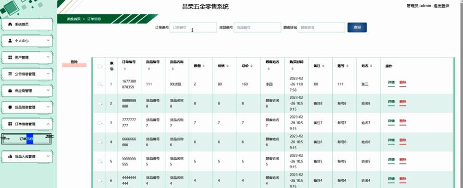Expand the 公告信息管理 menu chevron
The height and width of the screenshot is (188, 463).
pos(48,74)
